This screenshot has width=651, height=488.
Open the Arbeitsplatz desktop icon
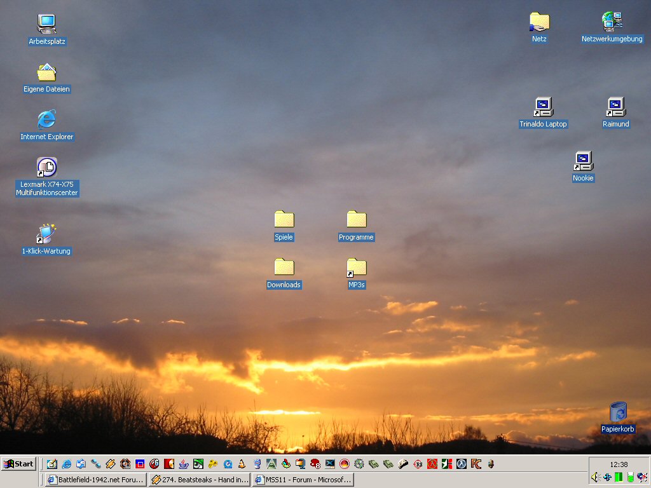point(46,24)
